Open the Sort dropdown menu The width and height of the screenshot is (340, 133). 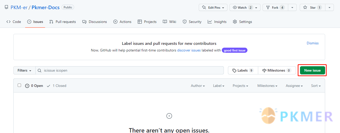[x=316, y=86]
